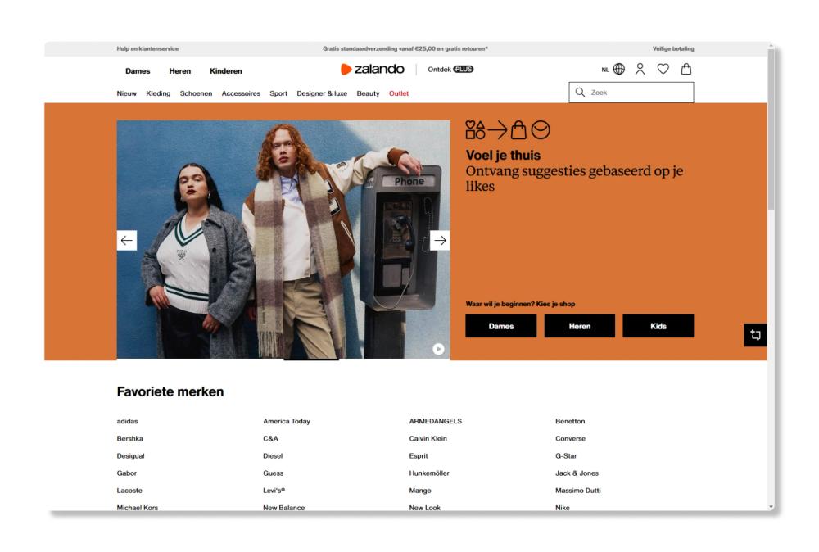
Task: Click the Zalando logo
Action: 373,69
